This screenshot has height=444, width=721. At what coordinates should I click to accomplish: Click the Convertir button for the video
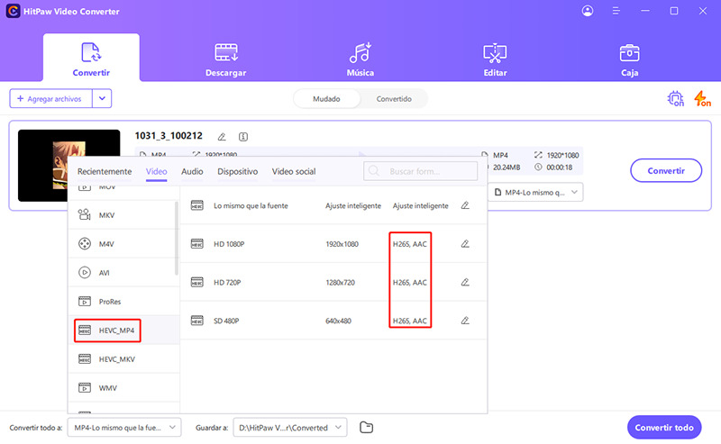pos(666,170)
